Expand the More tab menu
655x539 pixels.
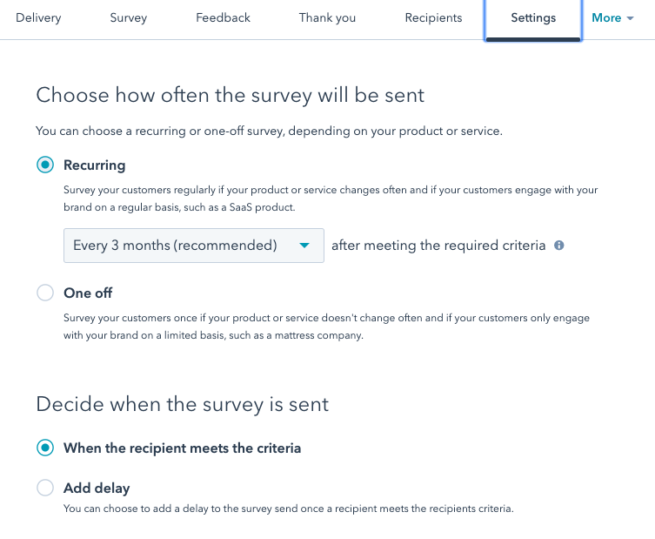(612, 18)
